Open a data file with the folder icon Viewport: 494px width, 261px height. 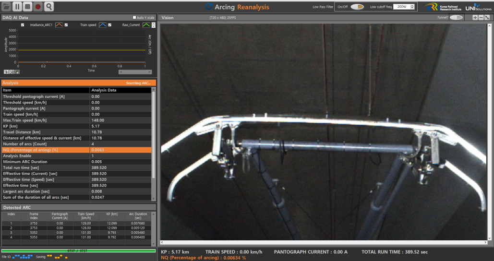(6, 6)
